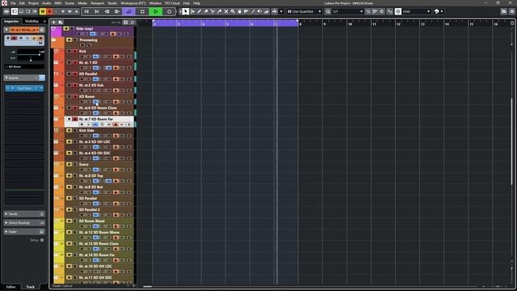Select the Object Selection arrow tool
Screen dimensions: 517x291
point(186,11)
